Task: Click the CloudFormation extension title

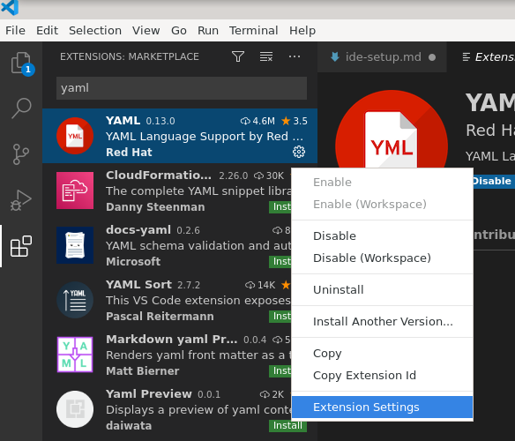Action: [x=159, y=176]
